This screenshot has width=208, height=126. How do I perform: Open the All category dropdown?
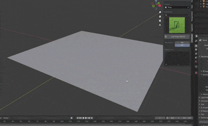click(x=177, y=15)
